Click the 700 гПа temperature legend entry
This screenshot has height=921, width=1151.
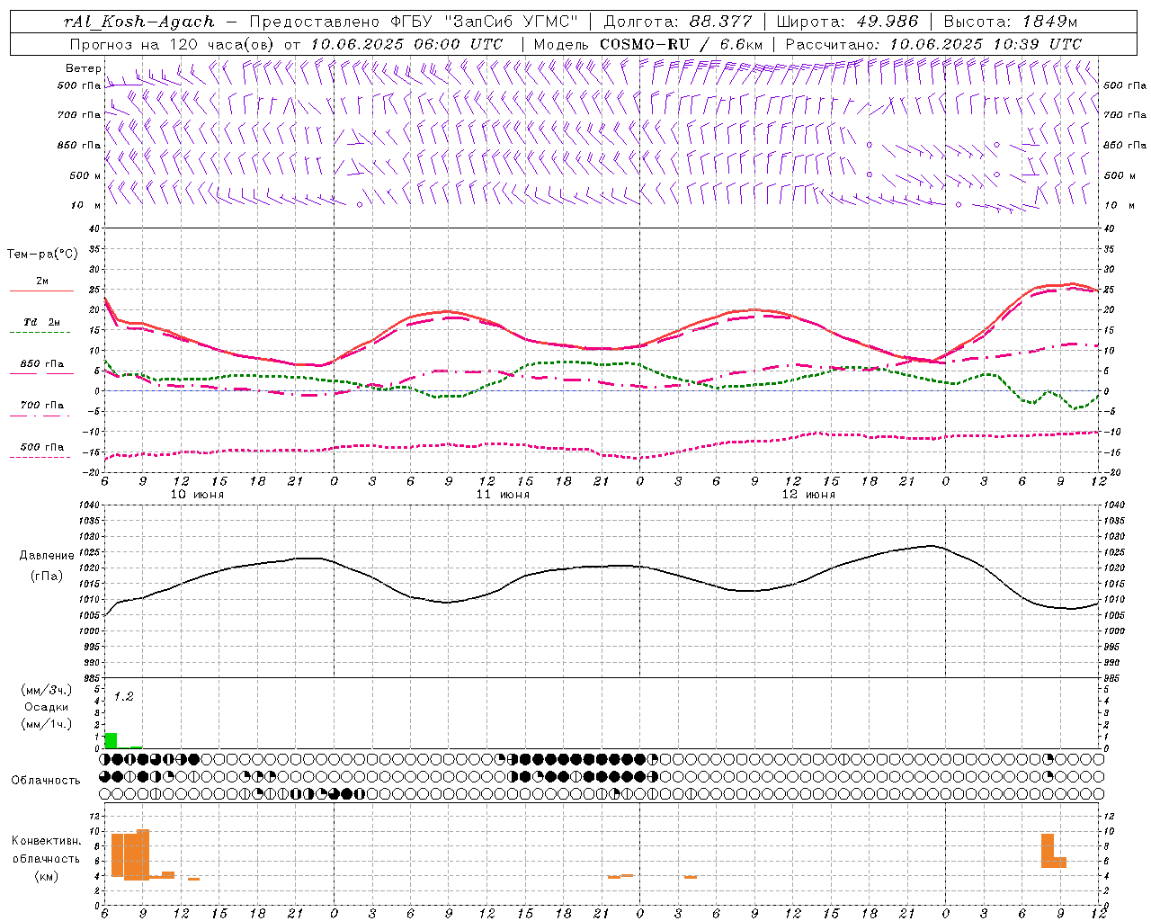41,406
